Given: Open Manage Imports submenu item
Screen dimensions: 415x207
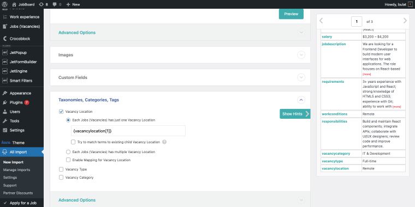Looking at the screenshot, I should (x=16, y=170).
